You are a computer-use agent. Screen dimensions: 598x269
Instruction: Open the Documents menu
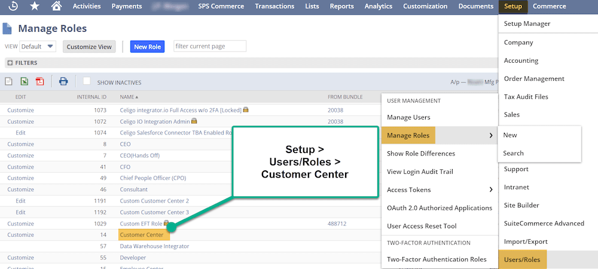tap(475, 7)
